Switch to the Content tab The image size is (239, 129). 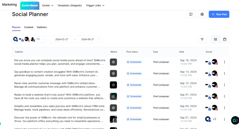(x=29, y=27)
